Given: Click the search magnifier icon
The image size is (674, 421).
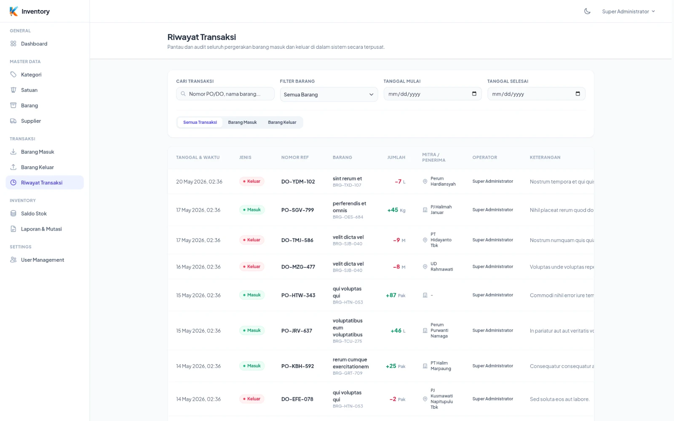Looking at the screenshot, I should click(183, 94).
